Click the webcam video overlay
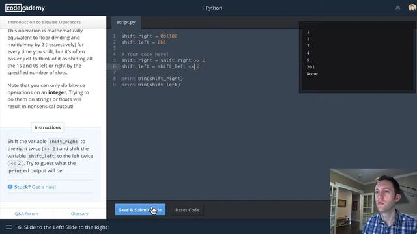Viewport: 417px width, 234px height. tap(373, 201)
